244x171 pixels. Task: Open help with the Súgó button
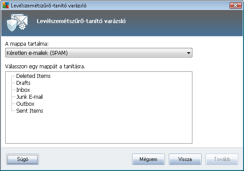[x=23, y=159]
